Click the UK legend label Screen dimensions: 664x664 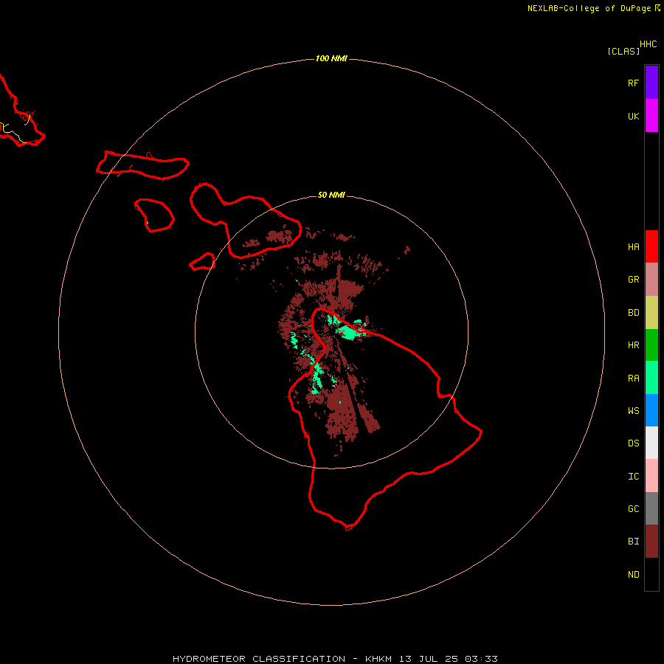click(x=633, y=116)
